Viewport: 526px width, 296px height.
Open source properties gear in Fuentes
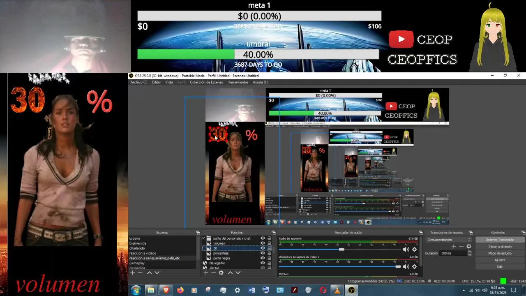point(221,273)
